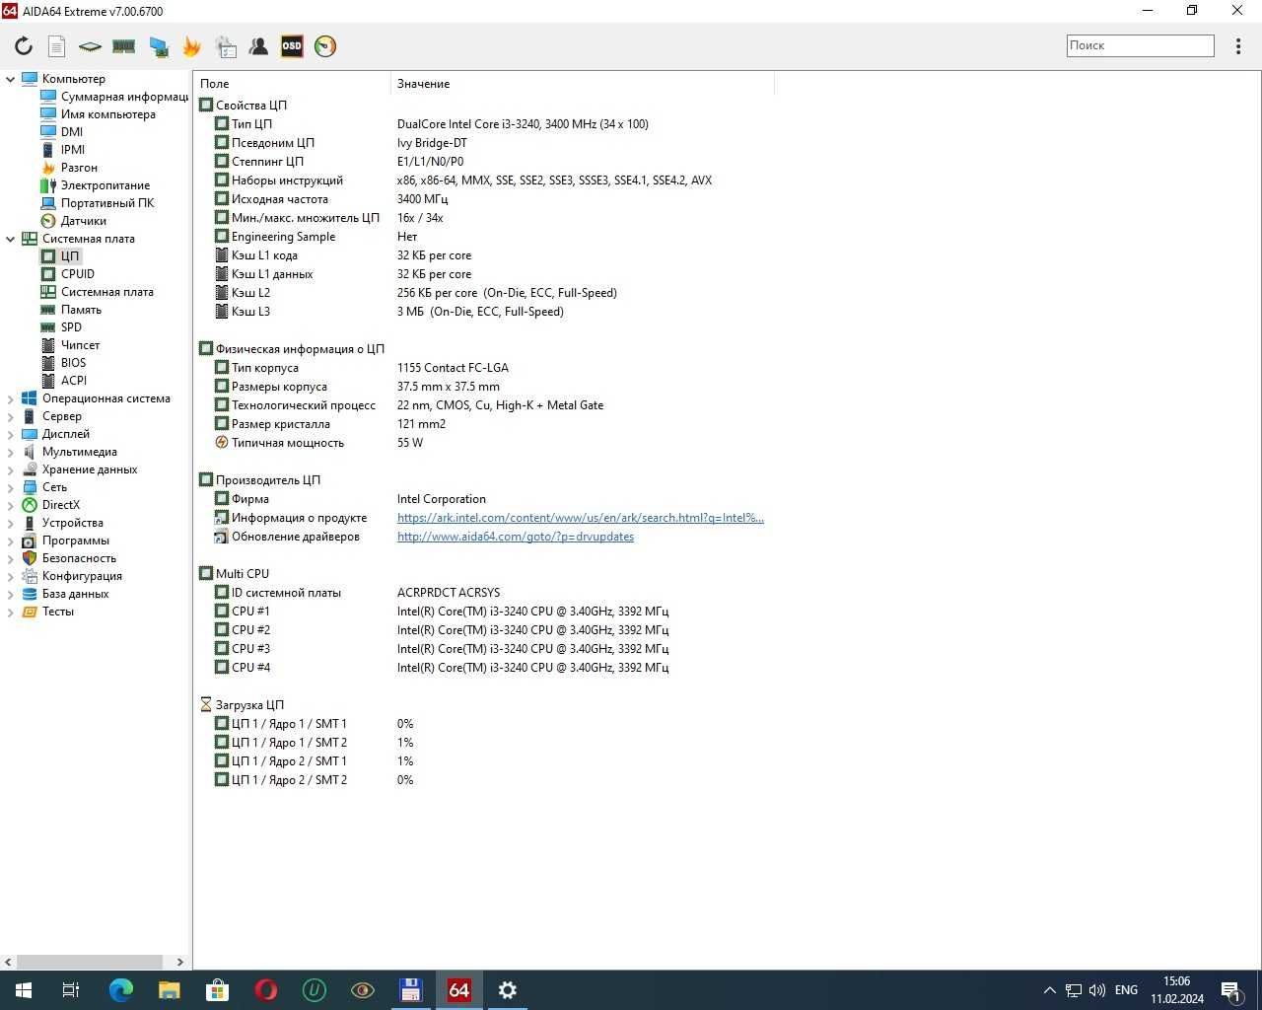1262x1010 pixels.
Task: Expand the Операционная система node
Action: (10, 398)
